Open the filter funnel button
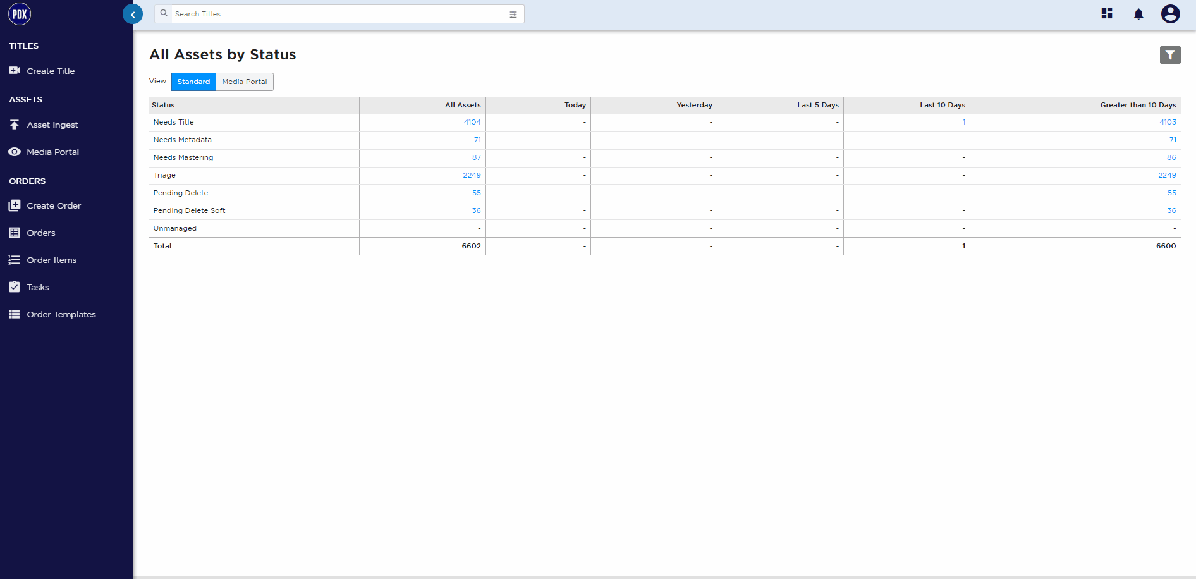The width and height of the screenshot is (1196, 579). 1170,55
